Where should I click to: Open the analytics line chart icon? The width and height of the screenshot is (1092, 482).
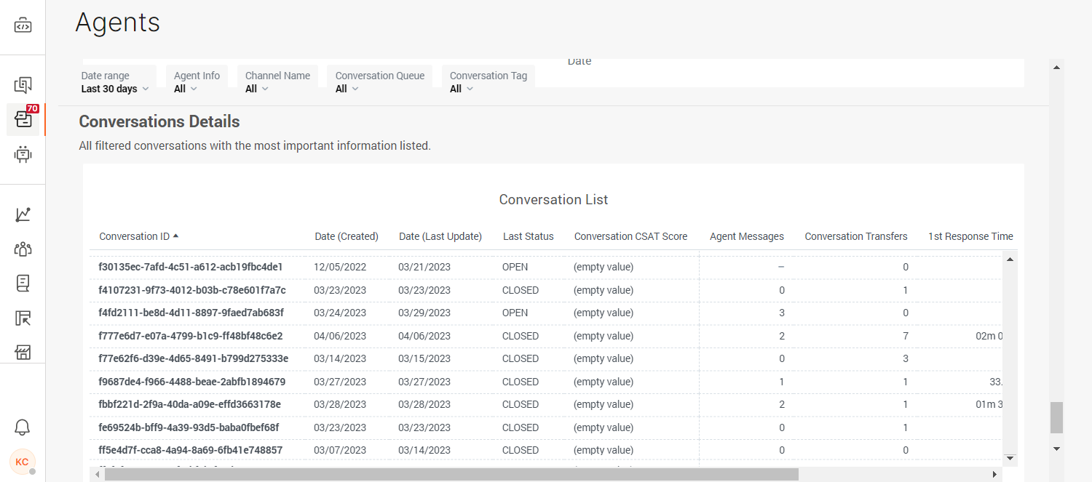point(23,214)
